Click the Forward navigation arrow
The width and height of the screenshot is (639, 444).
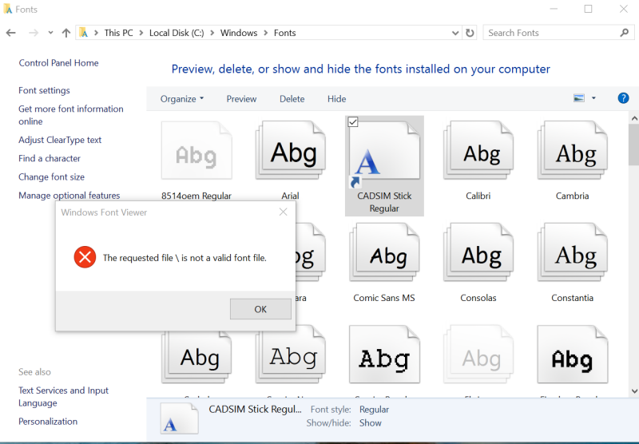point(34,33)
